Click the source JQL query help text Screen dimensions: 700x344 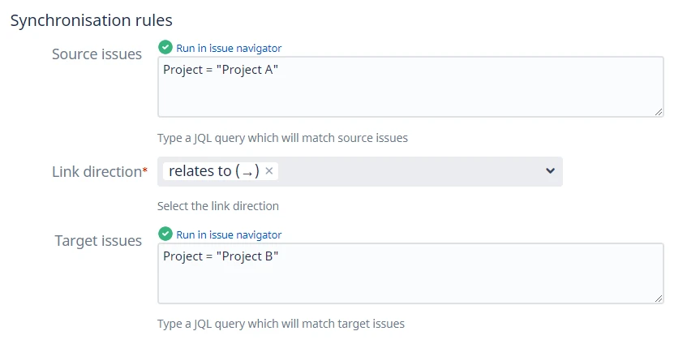282,138
